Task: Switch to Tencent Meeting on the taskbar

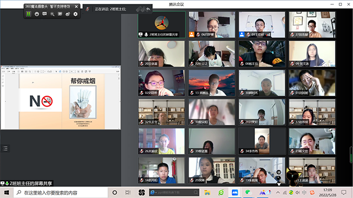Action: (235, 193)
